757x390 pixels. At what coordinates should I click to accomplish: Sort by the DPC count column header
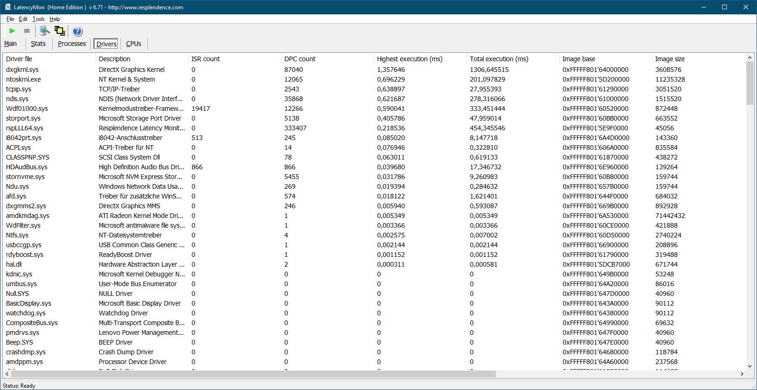click(x=327, y=59)
